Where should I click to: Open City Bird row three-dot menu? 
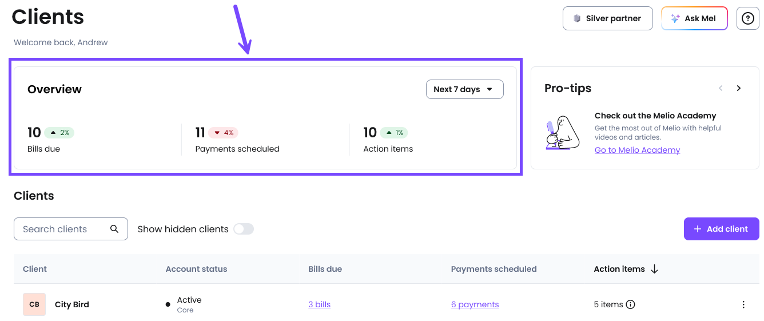(743, 304)
